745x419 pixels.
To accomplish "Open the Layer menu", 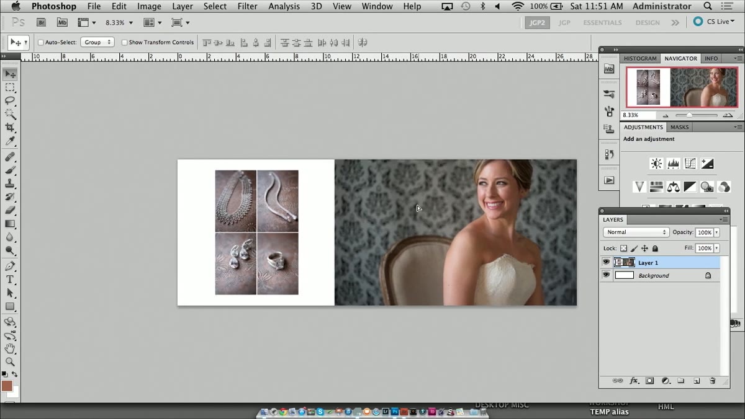I will 183,6.
